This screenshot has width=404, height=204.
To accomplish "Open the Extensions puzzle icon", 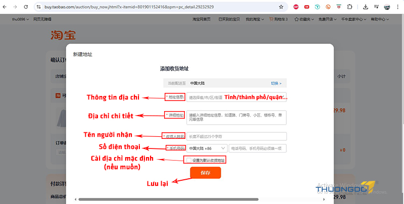I will 349,7.
